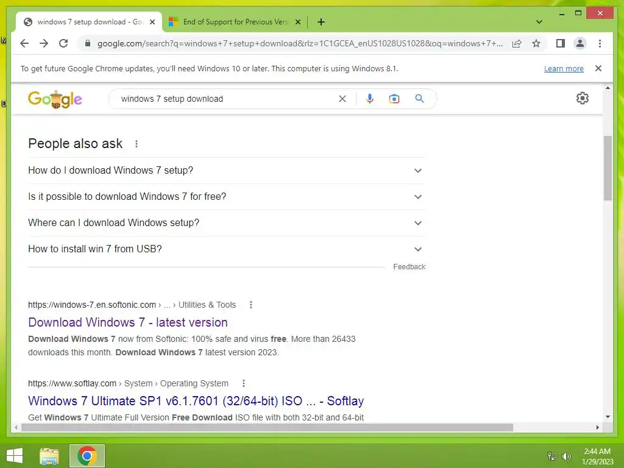Image resolution: width=624 pixels, height=468 pixels.
Task: Expand How to install win 7 from USB
Action: point(226,249)
